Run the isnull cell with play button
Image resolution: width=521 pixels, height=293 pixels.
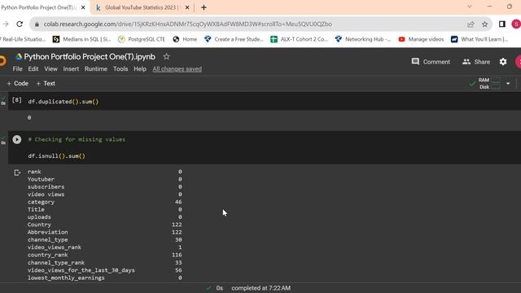click(17, 139)
